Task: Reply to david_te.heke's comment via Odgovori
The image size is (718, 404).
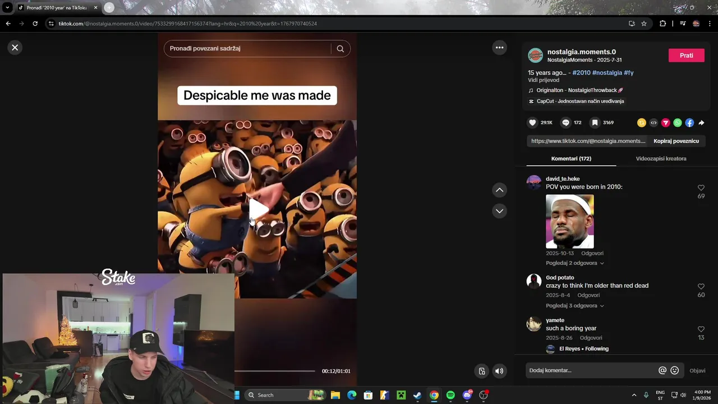Action: (592, 254)
